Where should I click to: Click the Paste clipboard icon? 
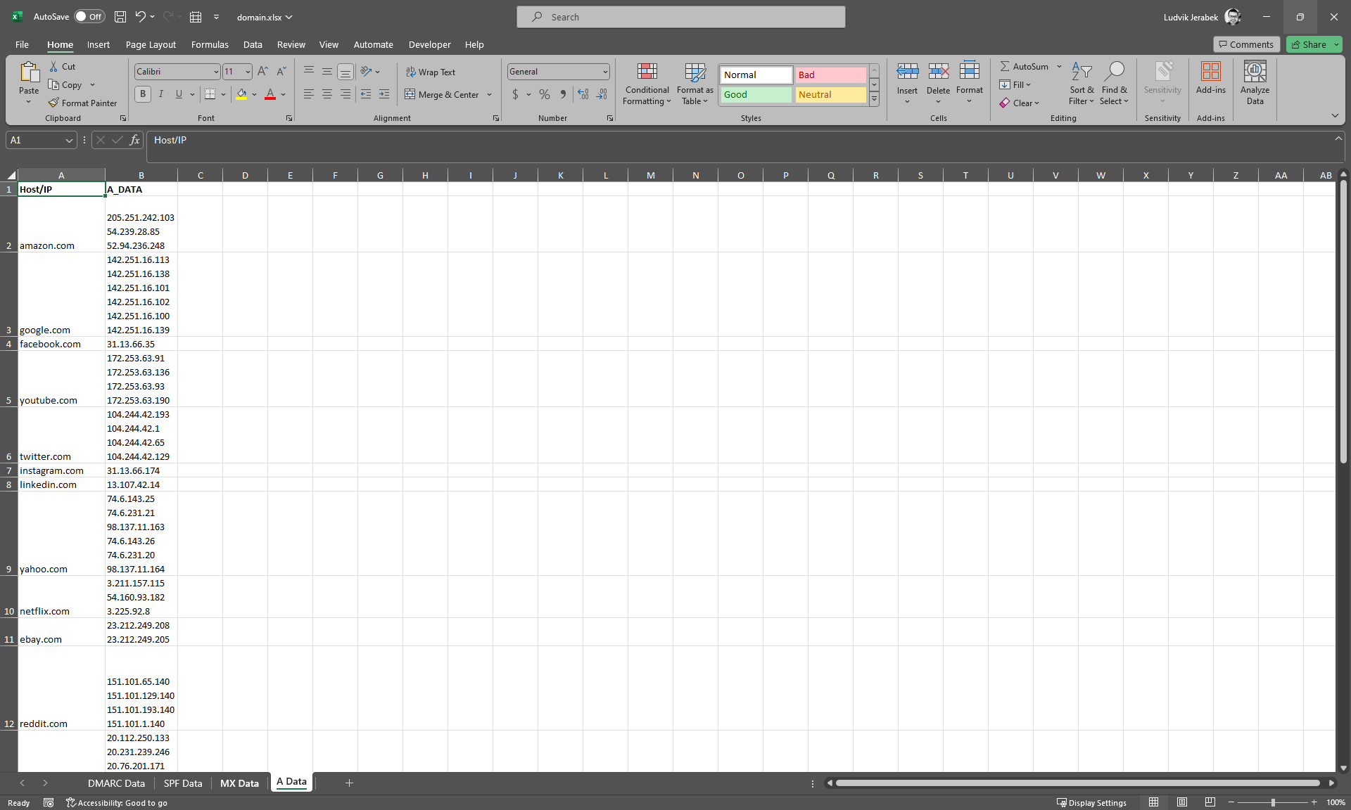pyautogui.click(x=29, y=72)
